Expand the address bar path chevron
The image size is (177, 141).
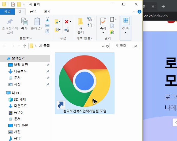[36, 46]
